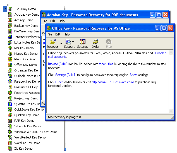Screen dimensions: 177x153
Task: Open the Edit menu in Acrobat Key window
Action: pos(53,21)
